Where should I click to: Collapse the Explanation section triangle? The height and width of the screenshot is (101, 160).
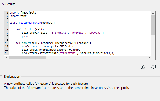[x=1, y=76]
